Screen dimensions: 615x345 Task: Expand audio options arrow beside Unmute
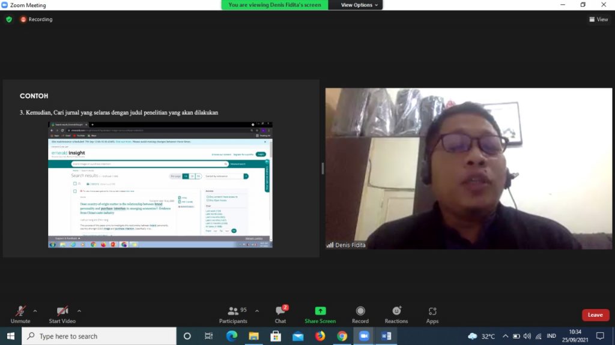click(35, 311)
